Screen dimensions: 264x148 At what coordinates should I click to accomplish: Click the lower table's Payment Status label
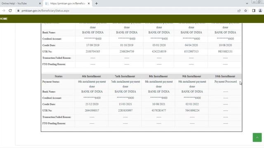[x=51, y=82]
